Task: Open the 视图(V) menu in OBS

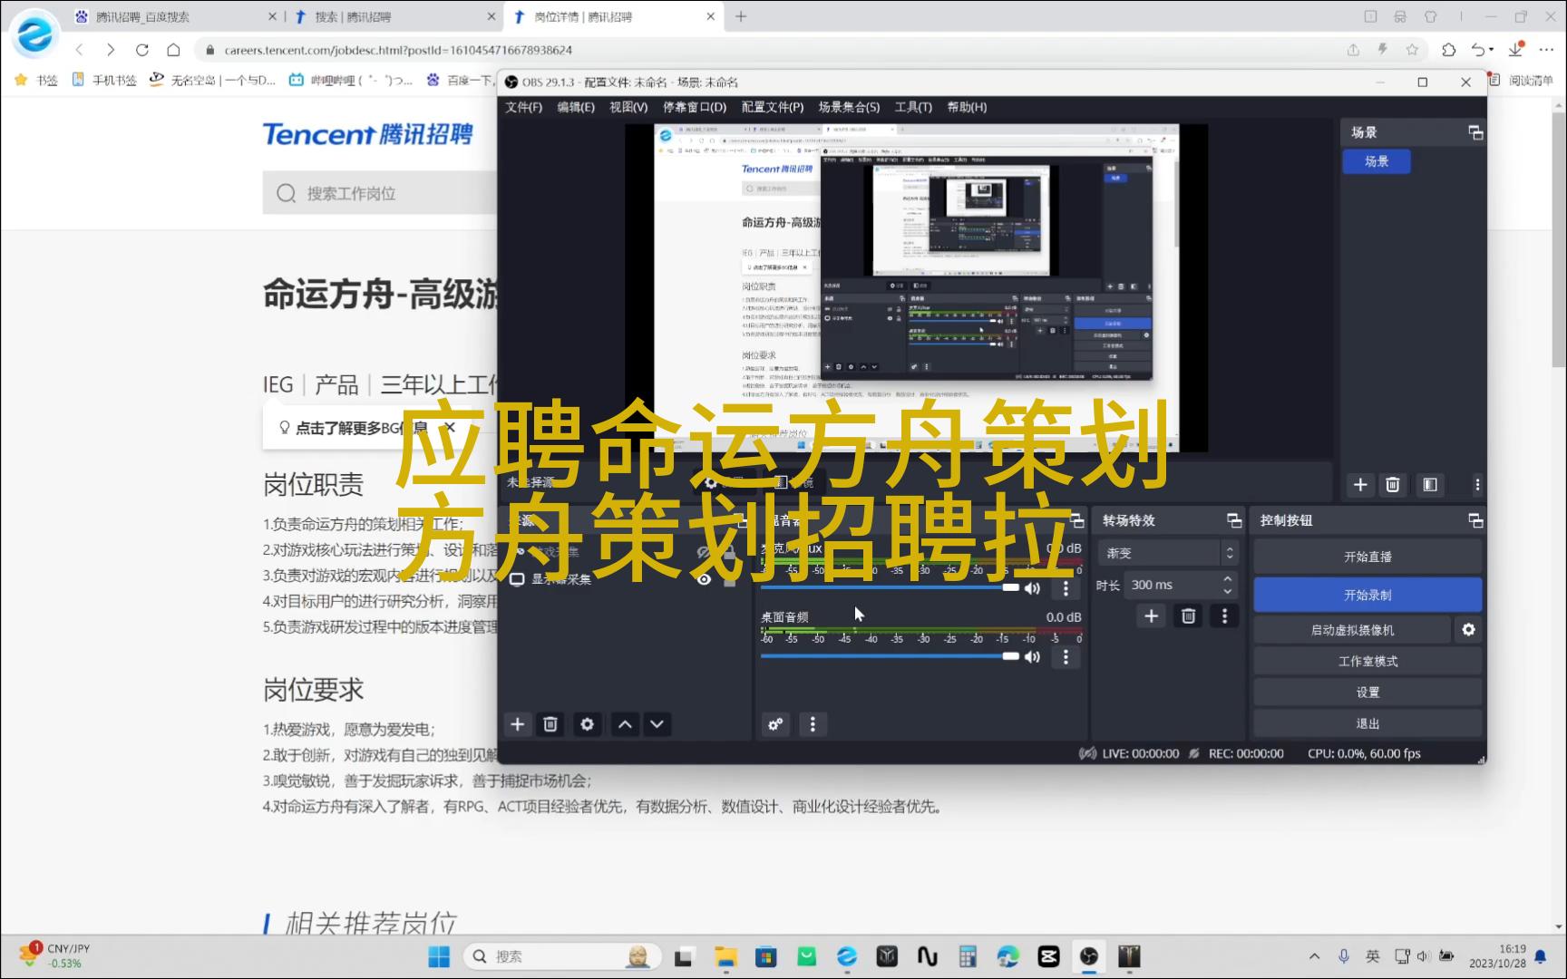Action: (x=628, y=107)
